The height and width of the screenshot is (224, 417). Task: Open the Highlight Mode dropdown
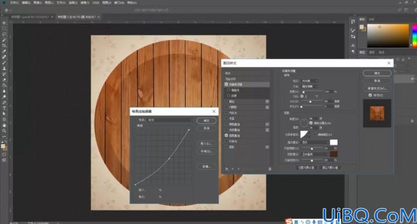click(x=315, y=142)
